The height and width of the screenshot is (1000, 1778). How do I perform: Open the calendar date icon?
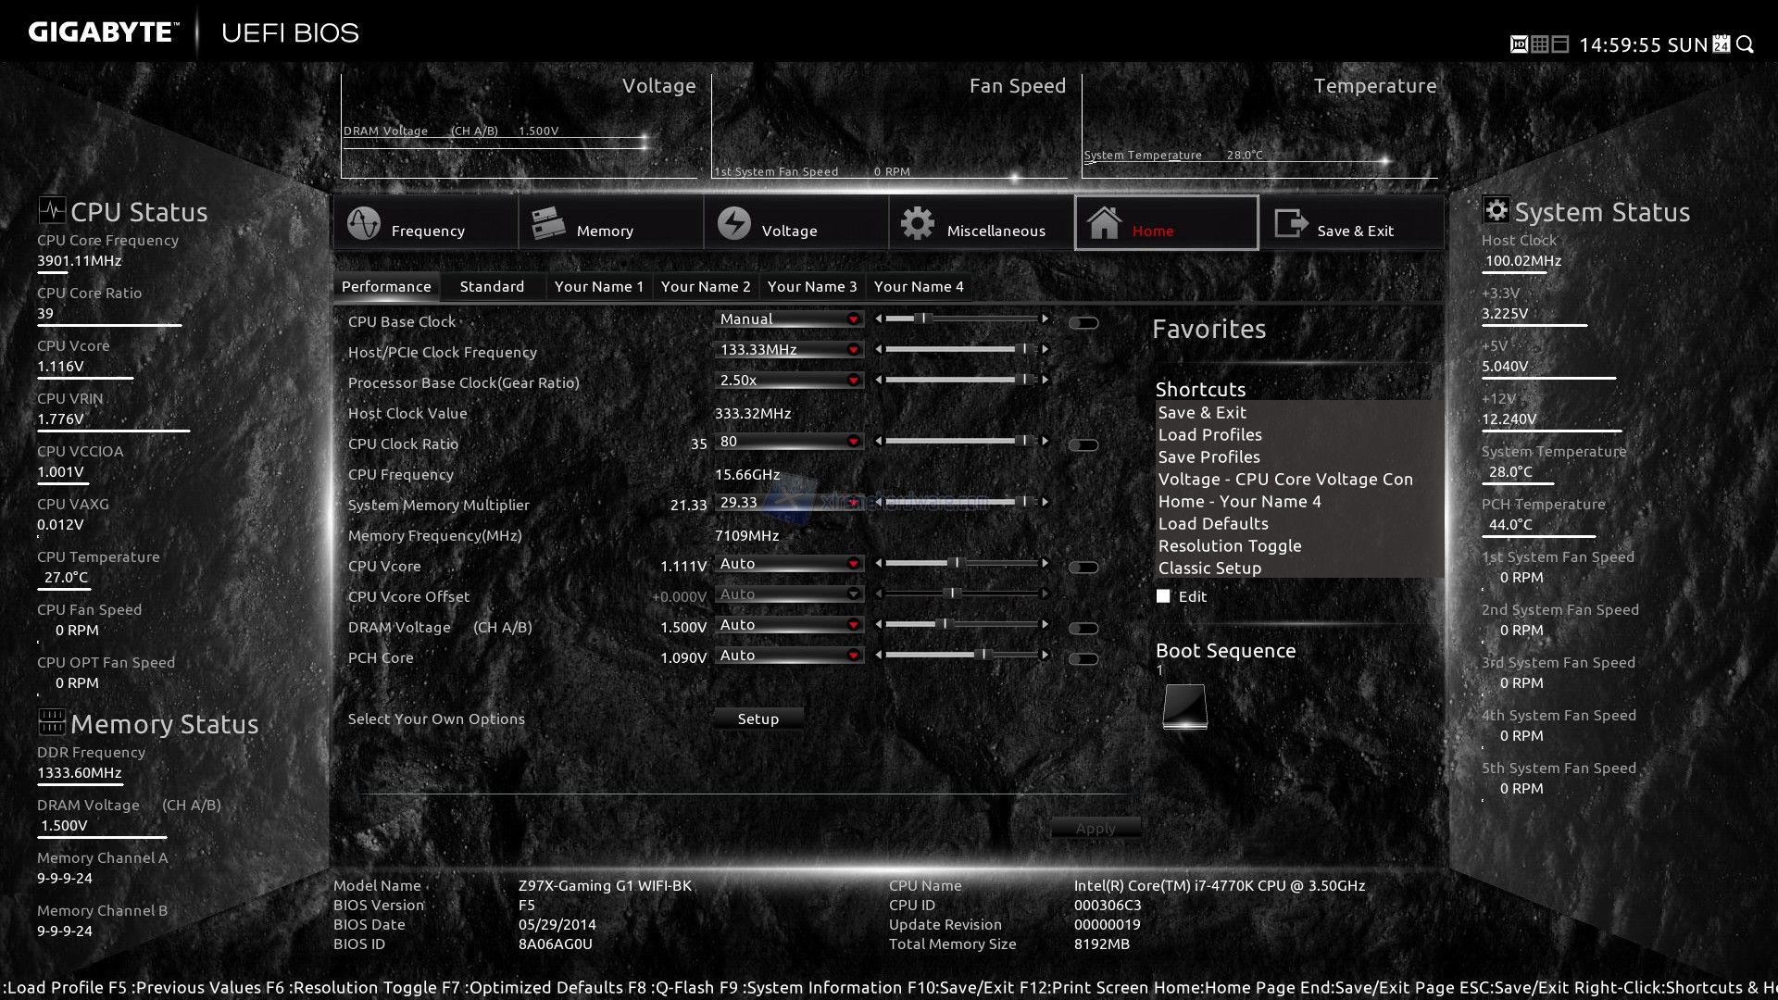(1721, 44)
